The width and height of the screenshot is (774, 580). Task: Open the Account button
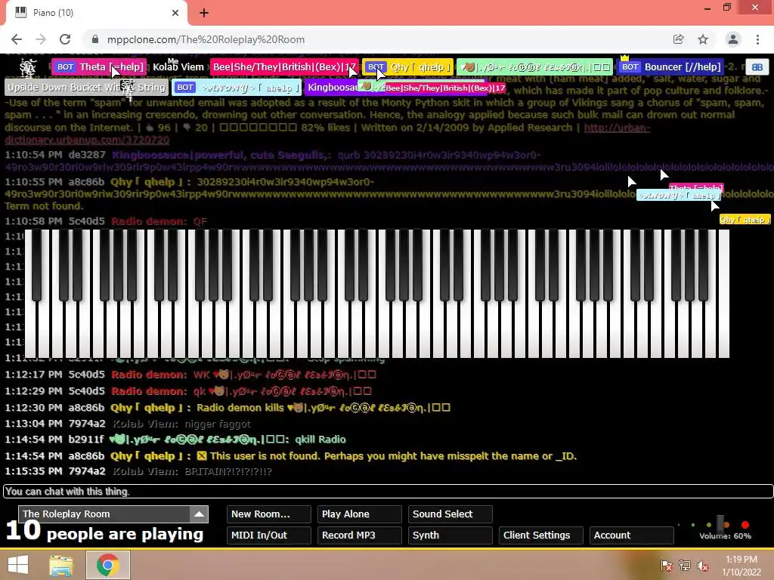(x=632, y=535)
